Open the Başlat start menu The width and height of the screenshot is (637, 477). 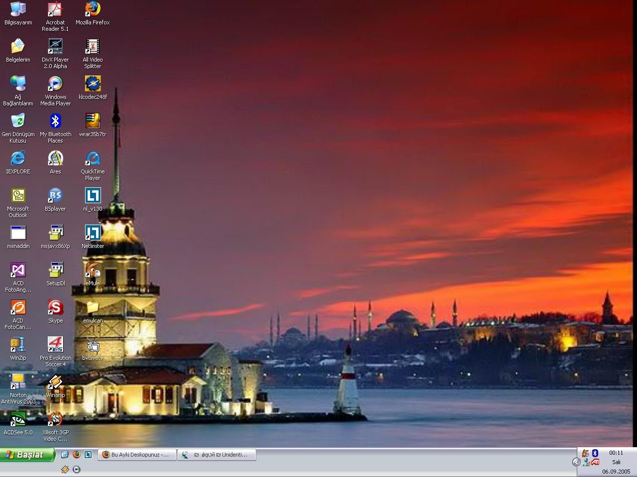pos(27,455)
